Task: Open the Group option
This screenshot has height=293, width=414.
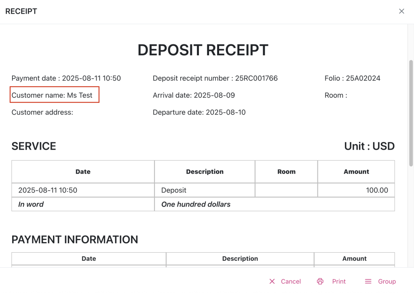Action: (387, 281)
